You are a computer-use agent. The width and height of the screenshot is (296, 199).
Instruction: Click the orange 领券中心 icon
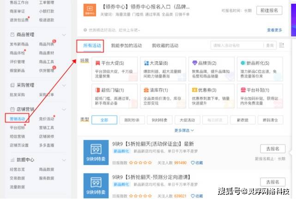click(90, 10)
